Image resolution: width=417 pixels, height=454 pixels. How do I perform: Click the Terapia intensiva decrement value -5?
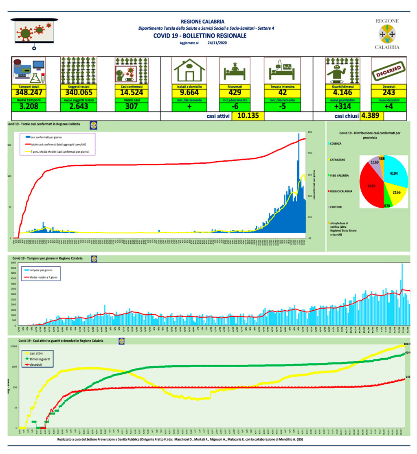(282, 107)
